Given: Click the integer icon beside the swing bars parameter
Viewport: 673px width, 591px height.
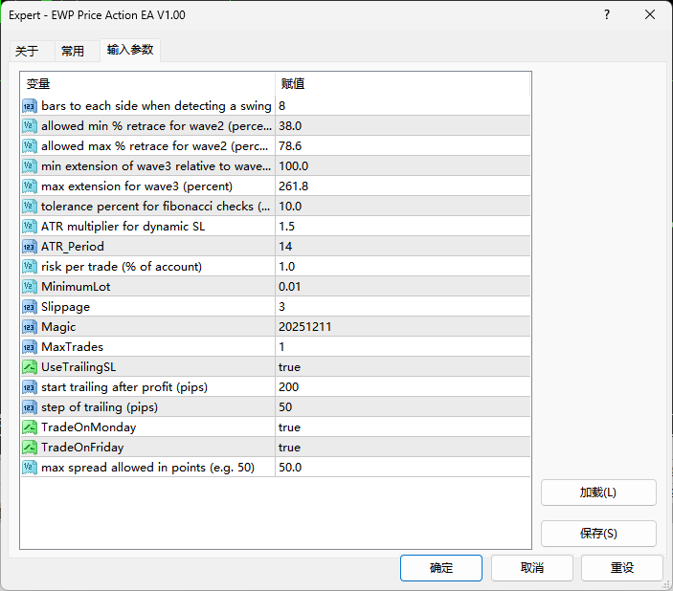Looking at the screenshot, I should [30, 106].
